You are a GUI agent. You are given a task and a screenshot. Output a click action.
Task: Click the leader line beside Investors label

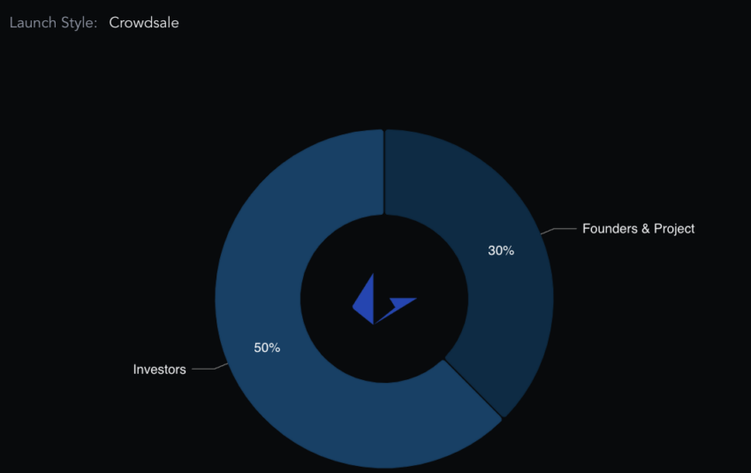tap(209, 367)
